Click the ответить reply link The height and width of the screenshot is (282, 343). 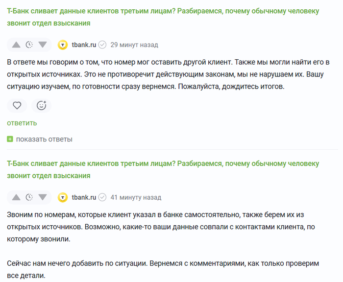pos(22,123)
